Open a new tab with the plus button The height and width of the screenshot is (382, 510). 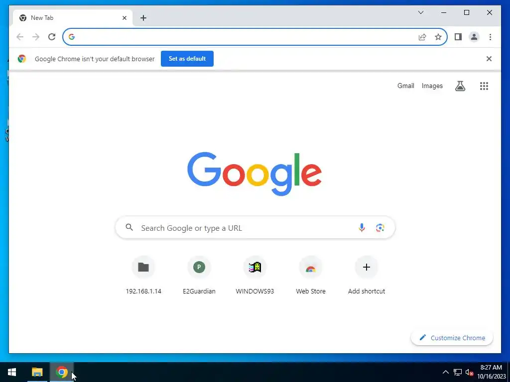click(x=143, y=18)
